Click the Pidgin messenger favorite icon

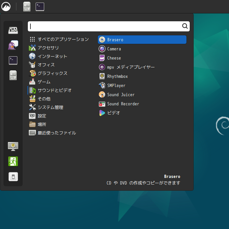[x=13, y=45]
